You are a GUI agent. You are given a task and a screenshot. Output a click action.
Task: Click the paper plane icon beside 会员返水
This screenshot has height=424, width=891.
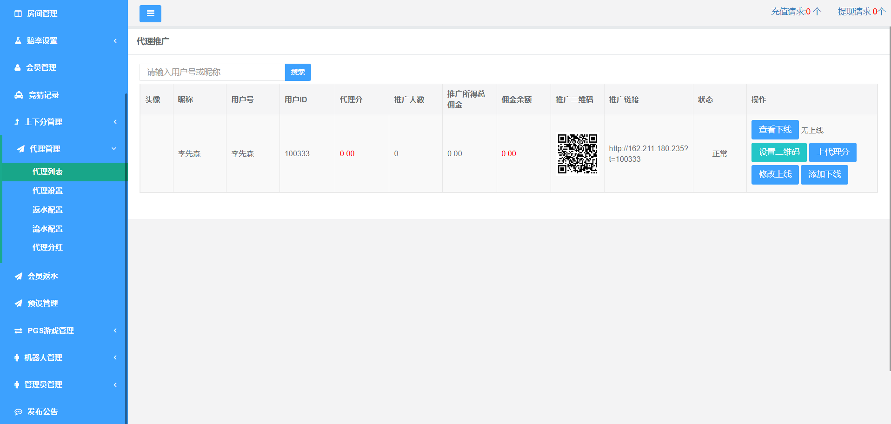pyautogui.click(x=18, y=277)
